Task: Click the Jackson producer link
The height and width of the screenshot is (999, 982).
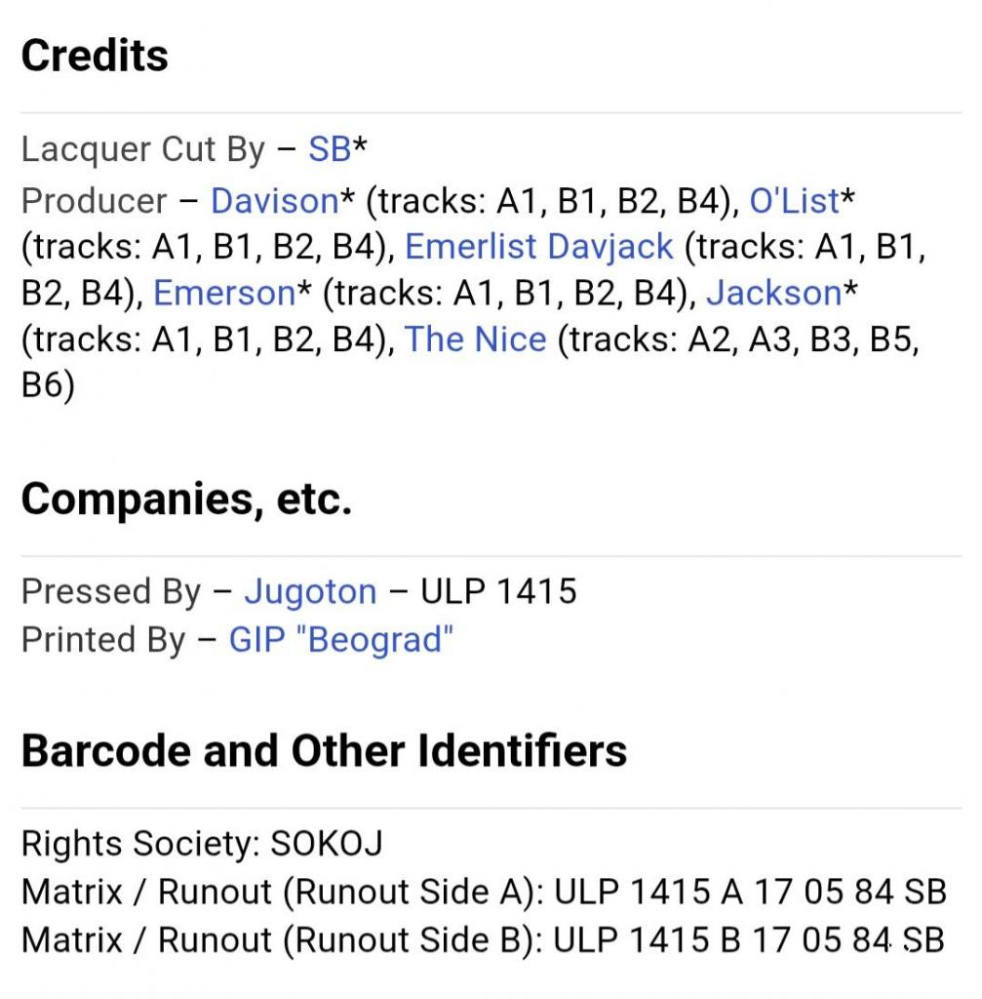Action: coord(772,293)
